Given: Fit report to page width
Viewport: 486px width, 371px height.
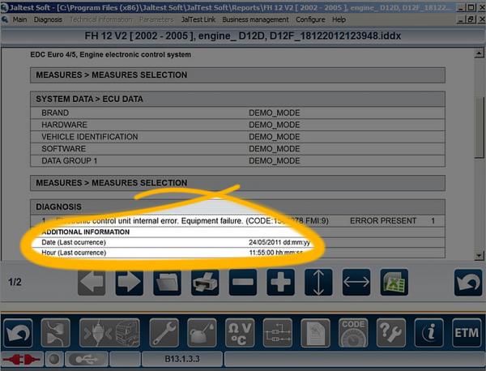Looking at the screenshot, I should tap(356, 282).
